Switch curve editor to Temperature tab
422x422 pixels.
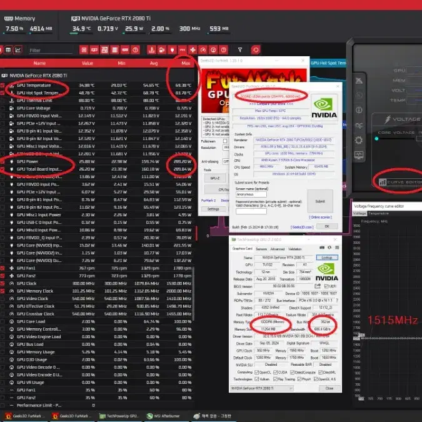[x=378, y=213]
